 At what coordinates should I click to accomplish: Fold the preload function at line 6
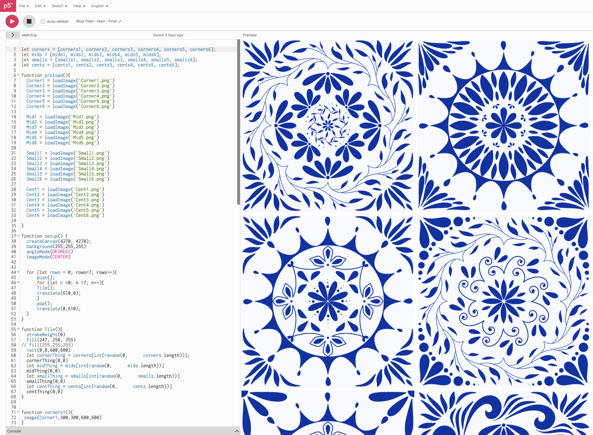pos(18,75)
